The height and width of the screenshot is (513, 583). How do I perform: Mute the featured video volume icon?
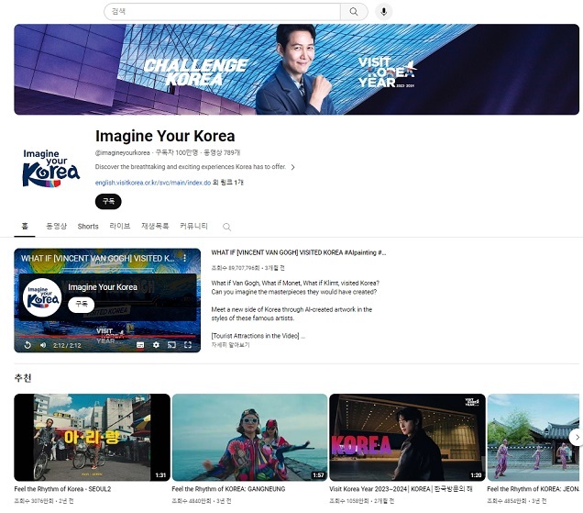click(x=43, y=345)
